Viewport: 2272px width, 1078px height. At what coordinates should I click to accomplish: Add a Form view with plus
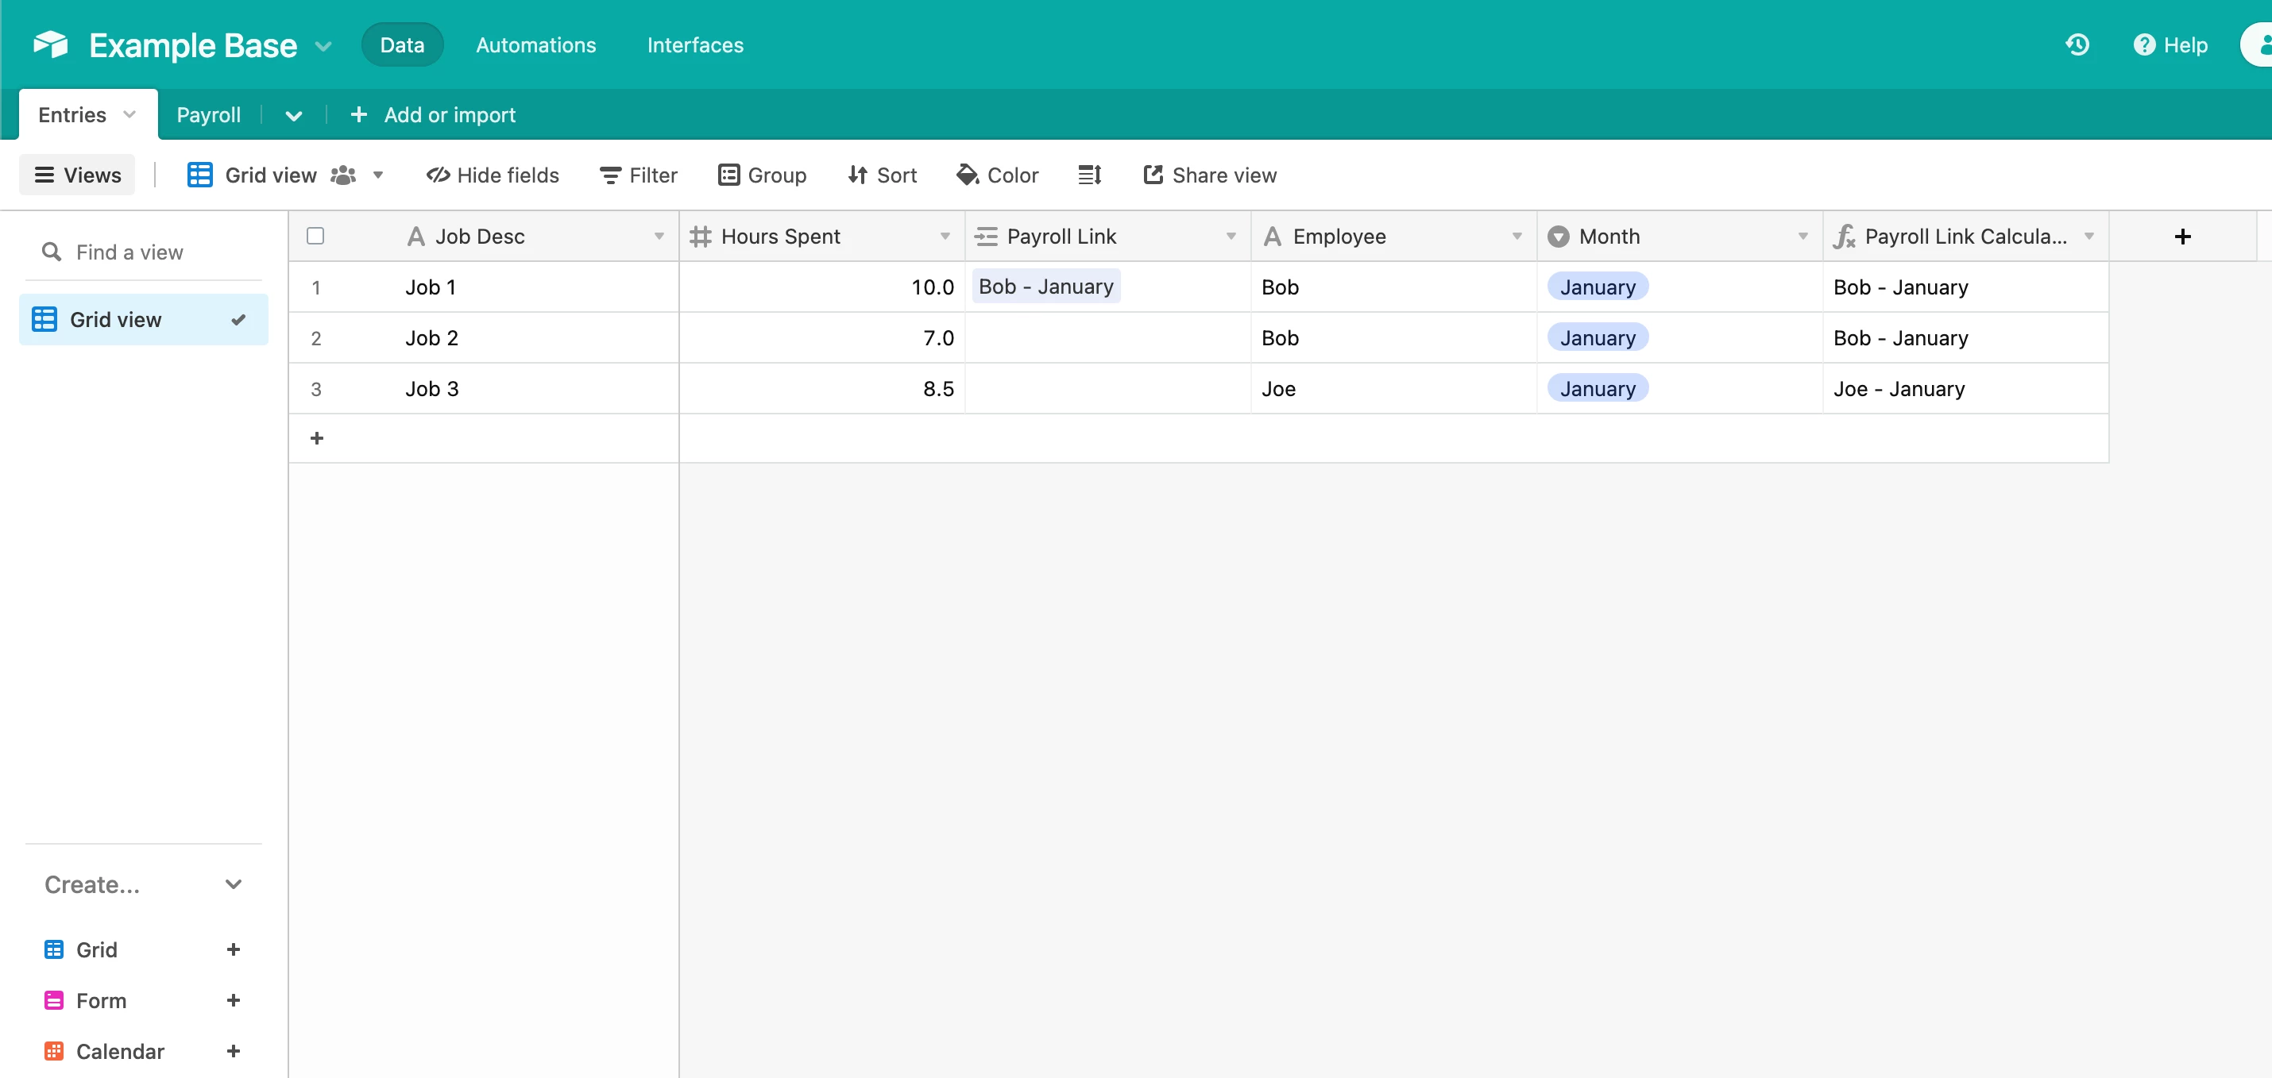point(233,999)
